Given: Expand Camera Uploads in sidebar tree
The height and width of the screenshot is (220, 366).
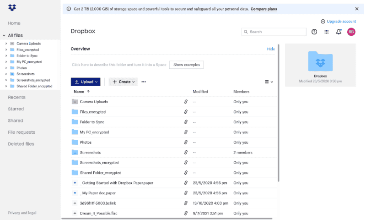Looking at the screenshot, I should pos(6,44).
